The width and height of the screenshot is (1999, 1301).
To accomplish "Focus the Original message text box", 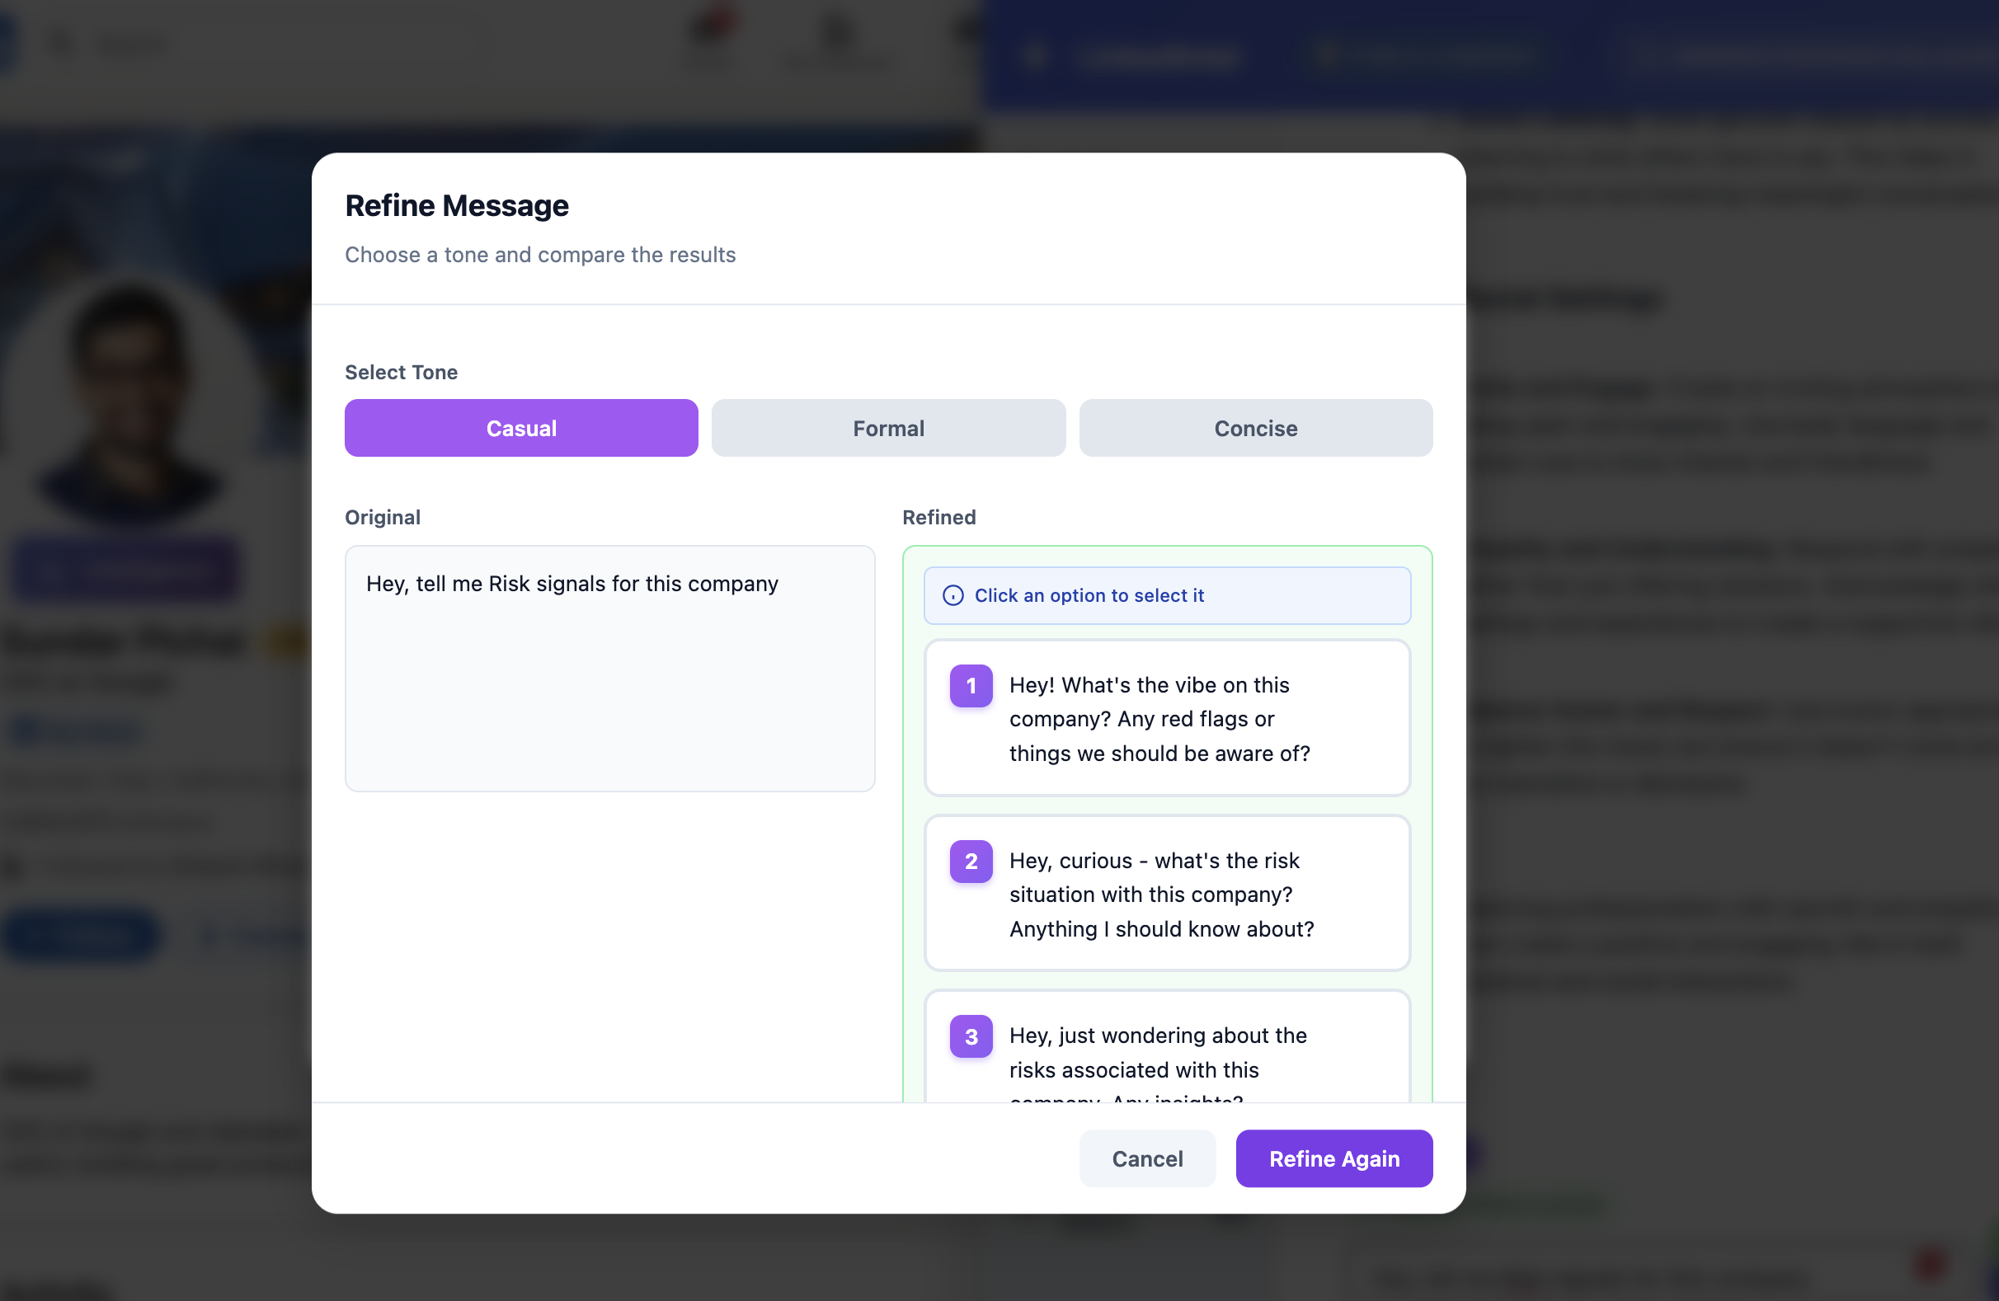I will click(609, 669).
